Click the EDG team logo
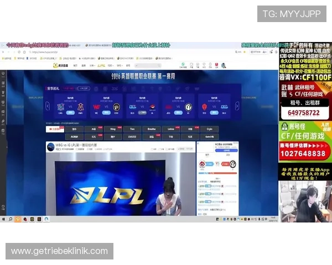Screen dimensions: 332x265 [x=116, y=107]
